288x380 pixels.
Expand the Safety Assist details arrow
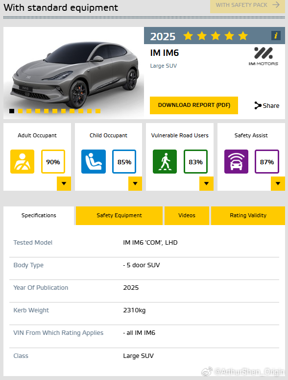[278, 183]
